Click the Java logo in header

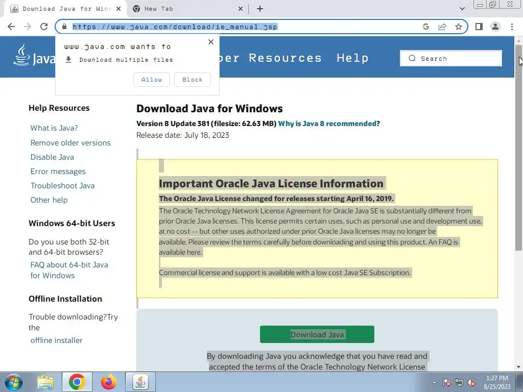[34, 56]
